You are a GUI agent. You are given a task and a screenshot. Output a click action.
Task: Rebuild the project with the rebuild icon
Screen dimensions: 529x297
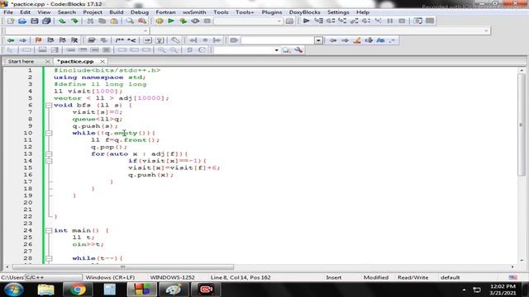click(195, 21)
